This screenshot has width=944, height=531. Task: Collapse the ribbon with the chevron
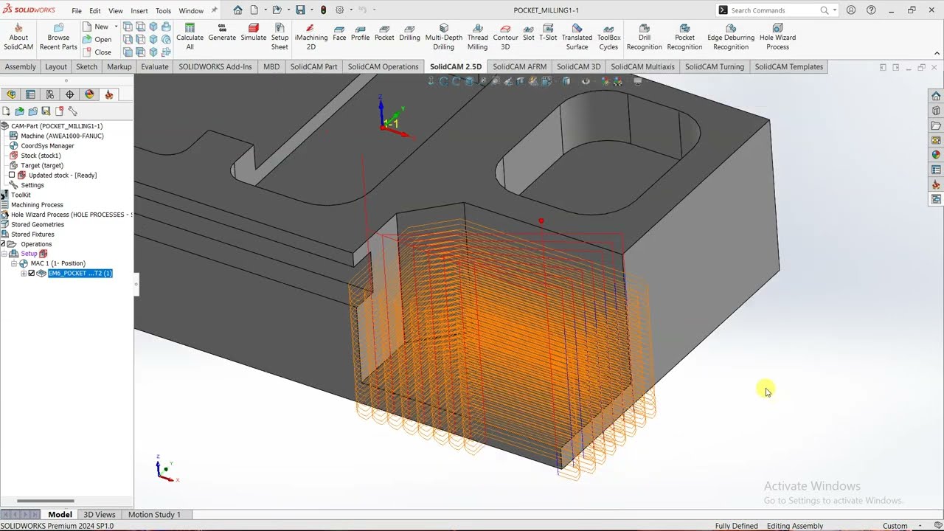pos(937,53)
